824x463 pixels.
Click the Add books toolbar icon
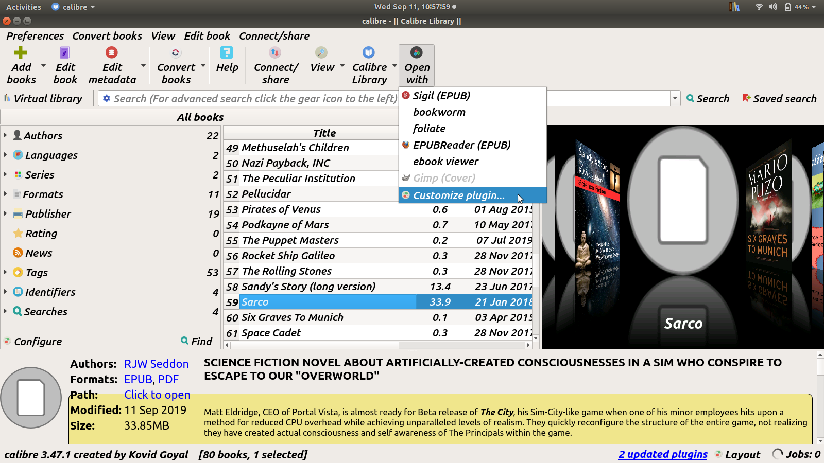pyautogui.click(x=21, y=52)
